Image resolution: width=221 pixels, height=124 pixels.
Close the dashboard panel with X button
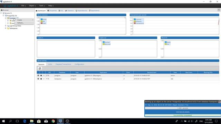coord(219,10)
